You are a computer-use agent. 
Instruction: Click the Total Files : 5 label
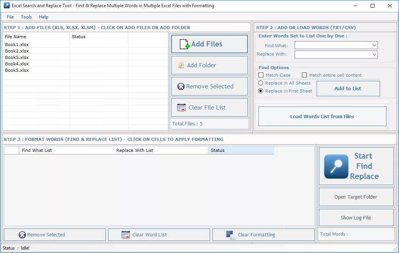point(187,124)
